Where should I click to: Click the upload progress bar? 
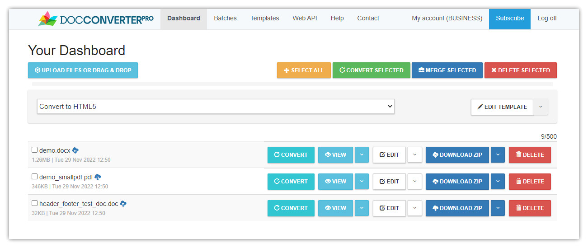click(292, 84)
